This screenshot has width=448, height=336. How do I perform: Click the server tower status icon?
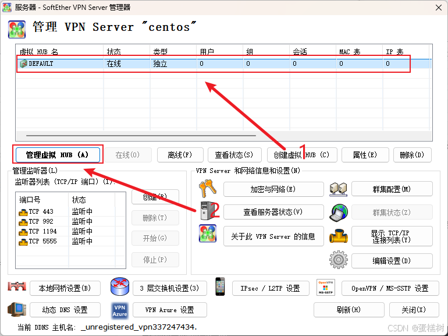208,211
